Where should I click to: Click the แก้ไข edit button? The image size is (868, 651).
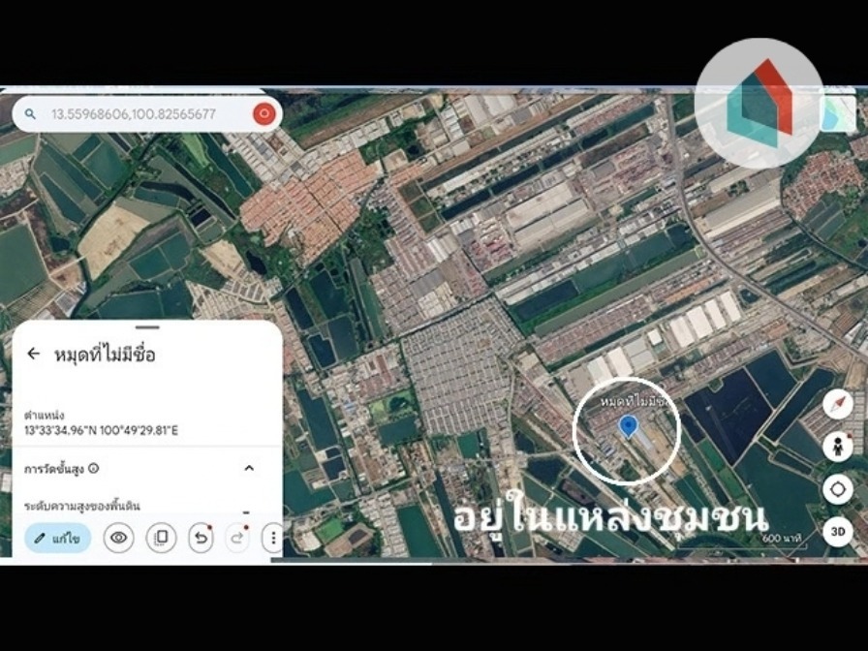point(57,538)
